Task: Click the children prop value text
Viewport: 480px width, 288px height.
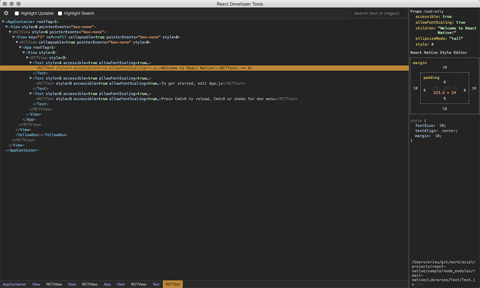Action: [457, 30]
